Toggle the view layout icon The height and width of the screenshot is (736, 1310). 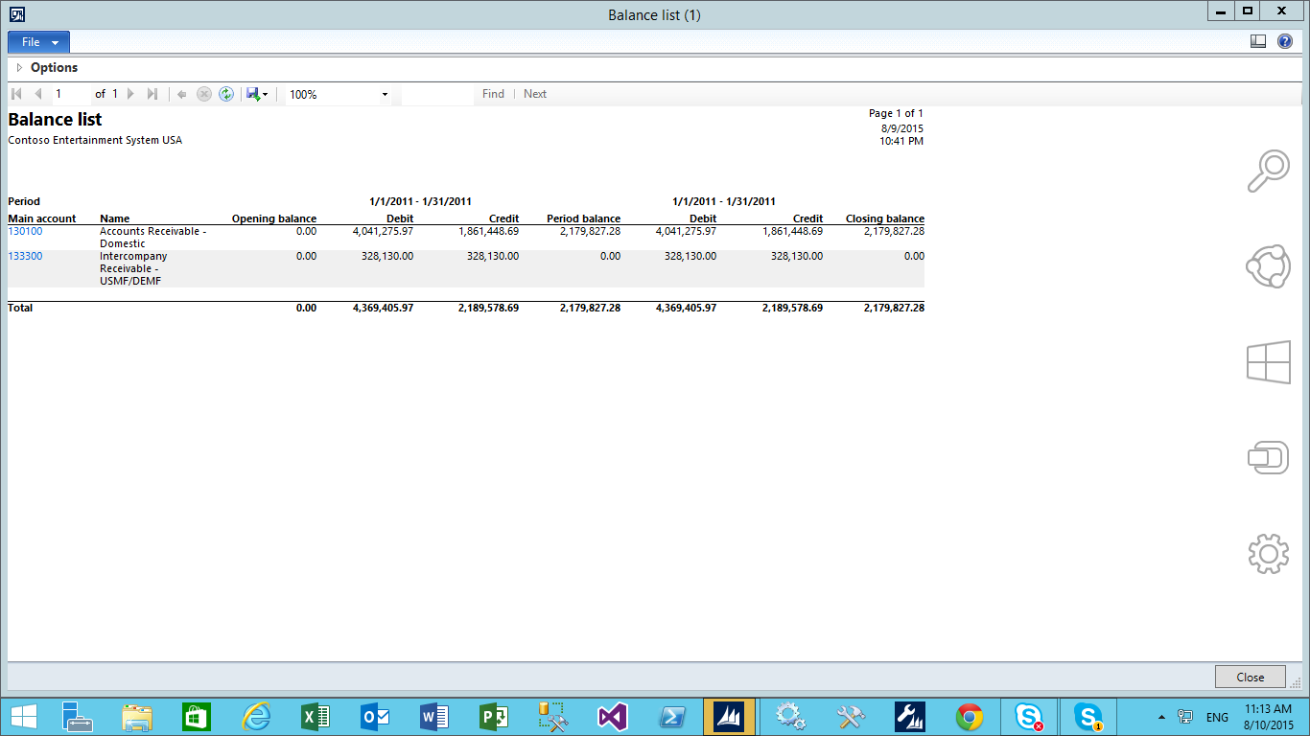coord(1259,41)
